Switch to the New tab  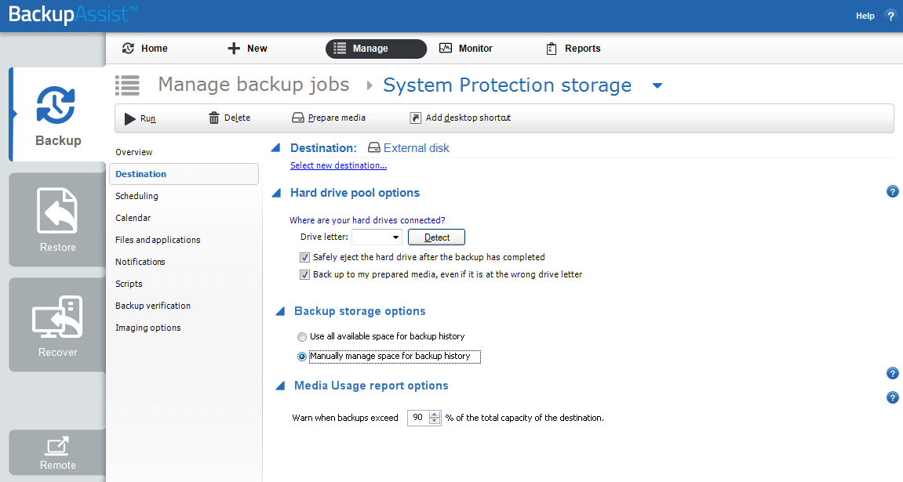click(x=247, y=49)
